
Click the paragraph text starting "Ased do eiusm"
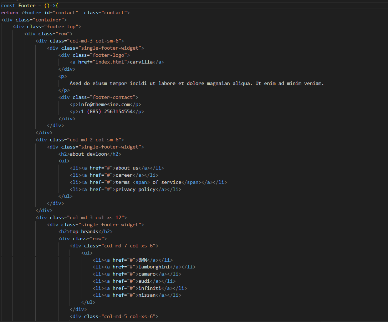(196, 83)
